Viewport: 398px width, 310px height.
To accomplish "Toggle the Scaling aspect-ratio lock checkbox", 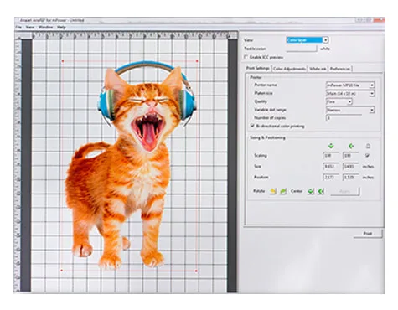I will click(368, 155).
